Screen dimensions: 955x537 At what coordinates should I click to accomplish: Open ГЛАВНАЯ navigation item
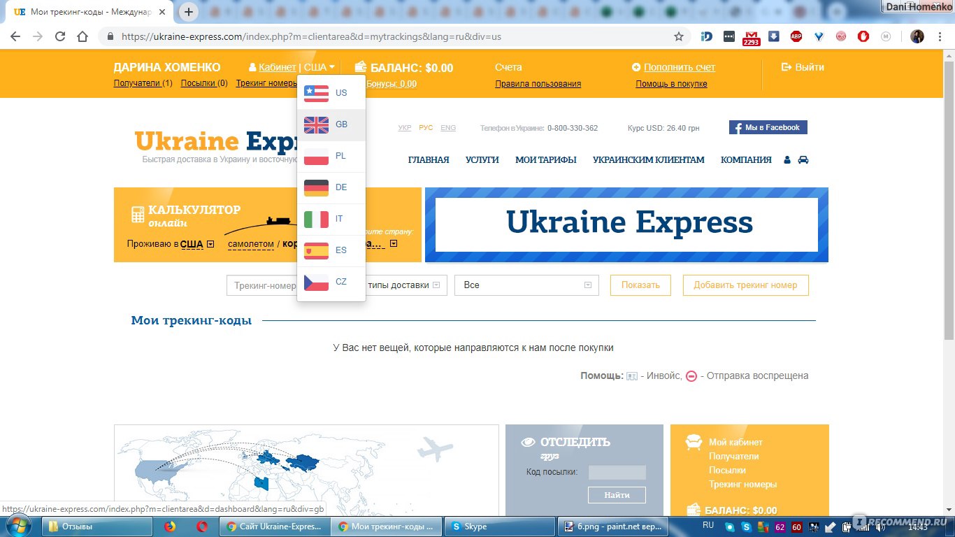click(x=429, y=160)
